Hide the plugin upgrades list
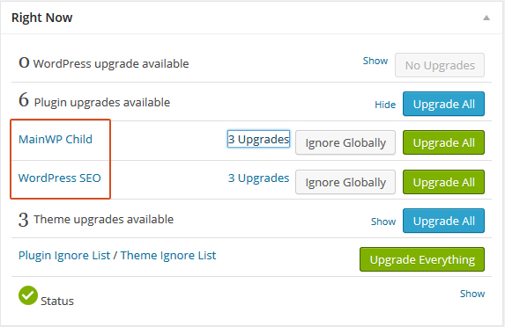Screen dimensions: 505x327 click(385, 105)
